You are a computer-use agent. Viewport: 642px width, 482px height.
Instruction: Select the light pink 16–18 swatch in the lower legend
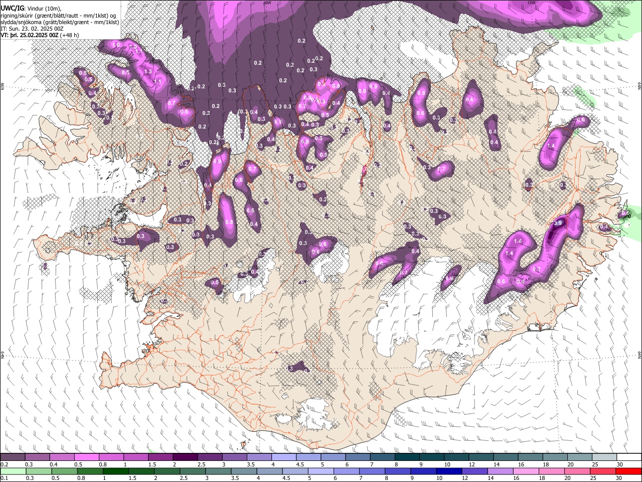click(526, 471)
